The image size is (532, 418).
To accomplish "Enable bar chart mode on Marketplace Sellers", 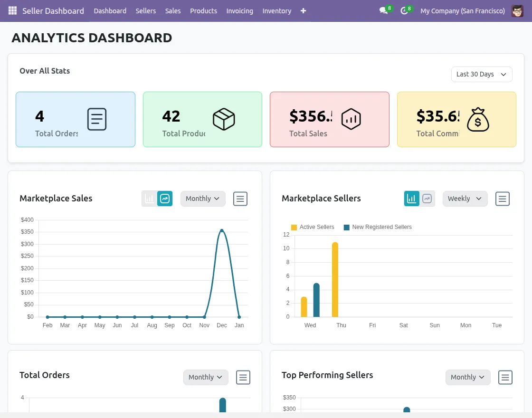I will (x=412, y=199).
